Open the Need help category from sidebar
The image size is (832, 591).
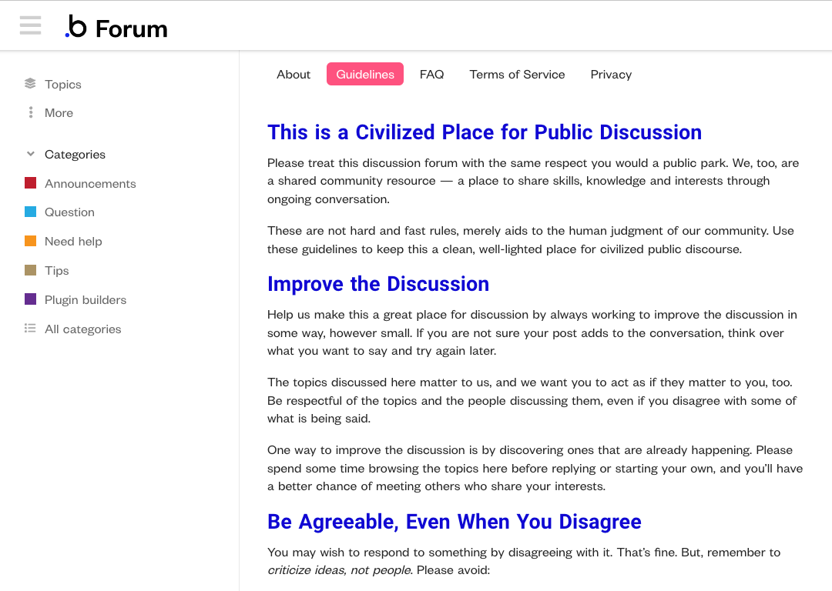[x=73, y=241]
